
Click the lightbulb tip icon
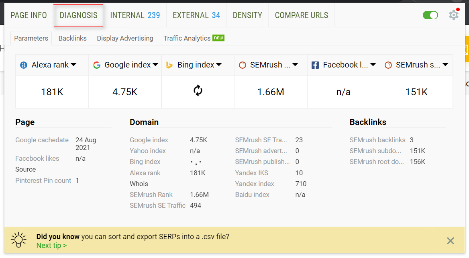point(18,240)
